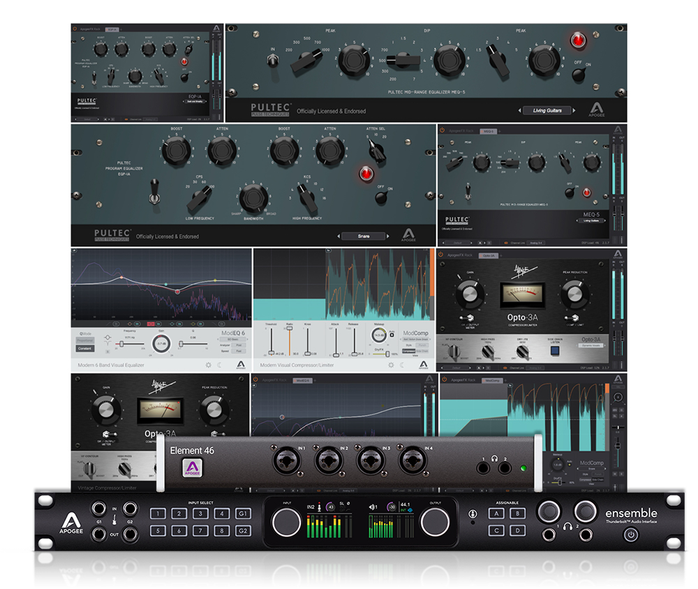The image size is (698, 589).
Task: Open the Living Guitars preset selector on large MEQ-5
Action: click(547, 110)
